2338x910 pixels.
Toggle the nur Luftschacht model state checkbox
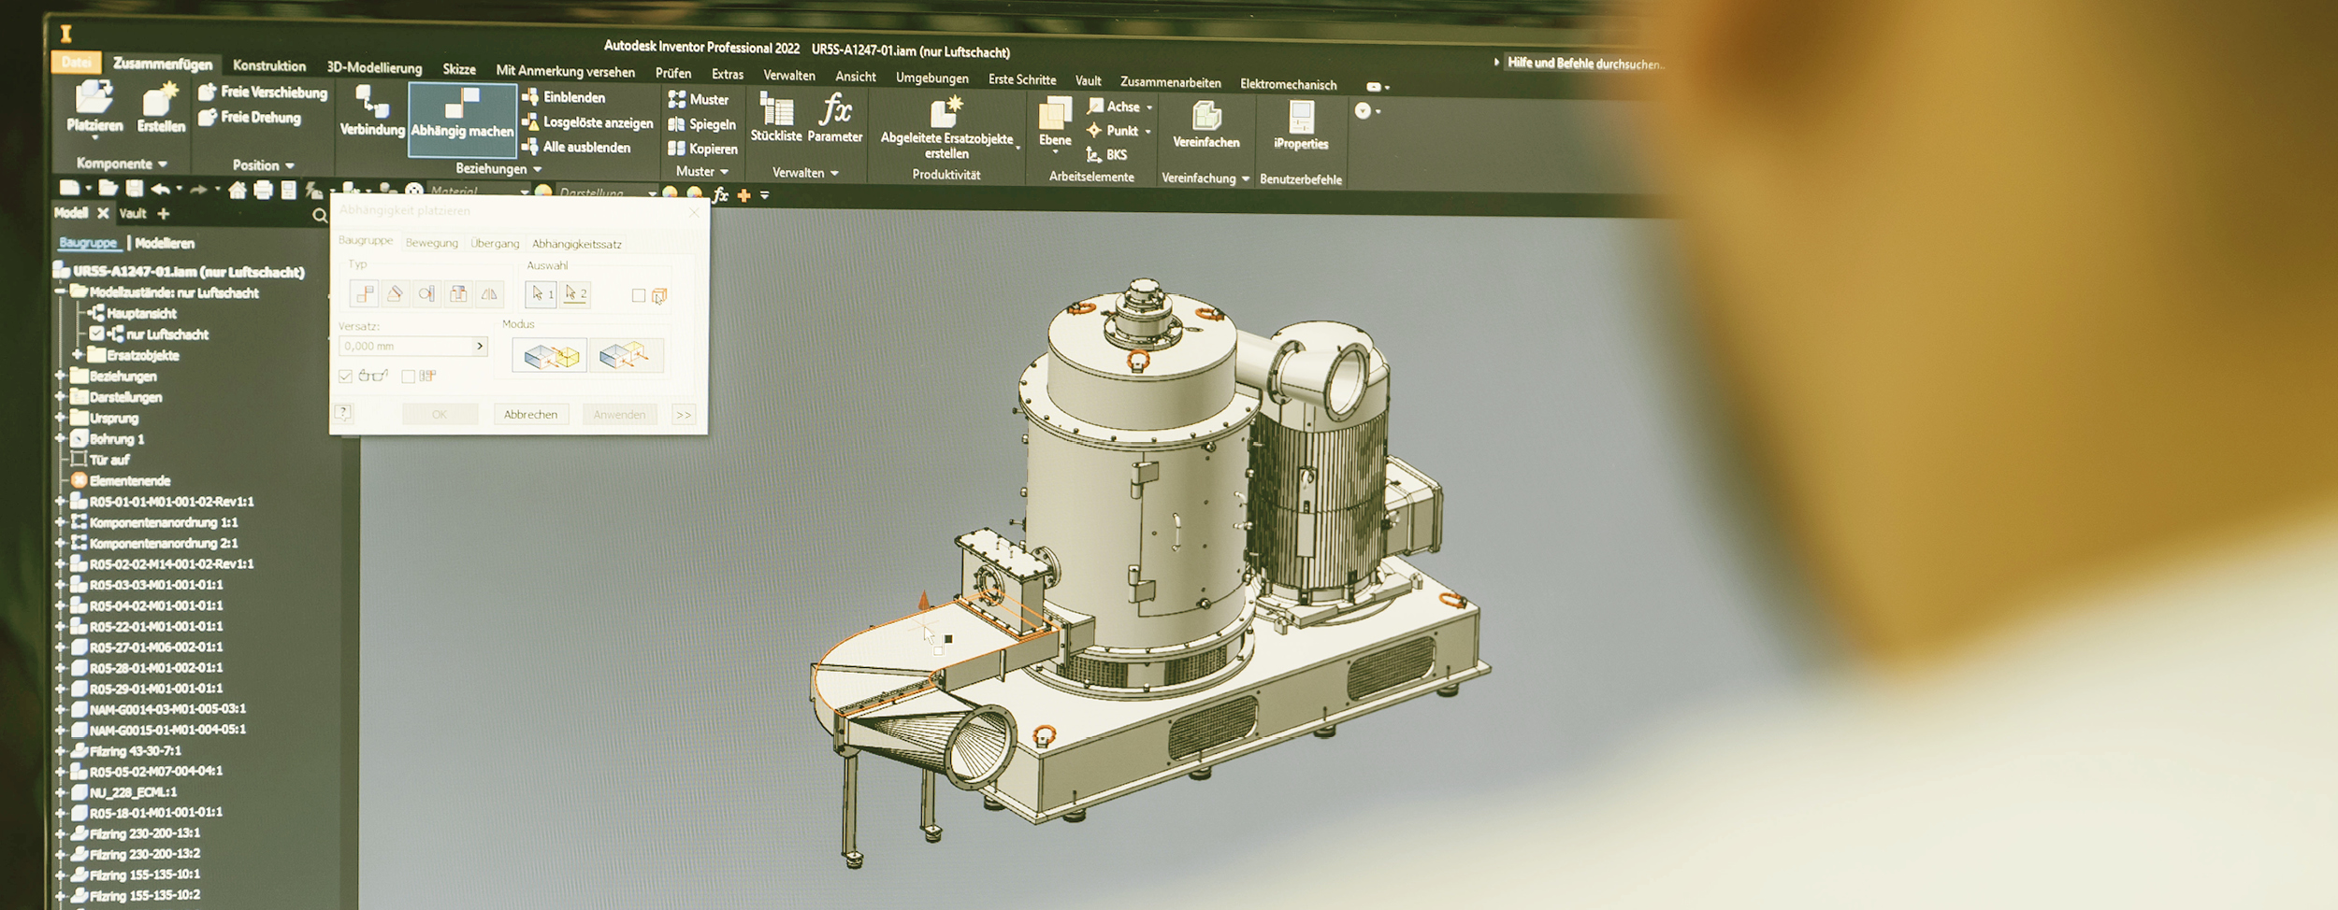pyautogui.click(x=96, y=334)
